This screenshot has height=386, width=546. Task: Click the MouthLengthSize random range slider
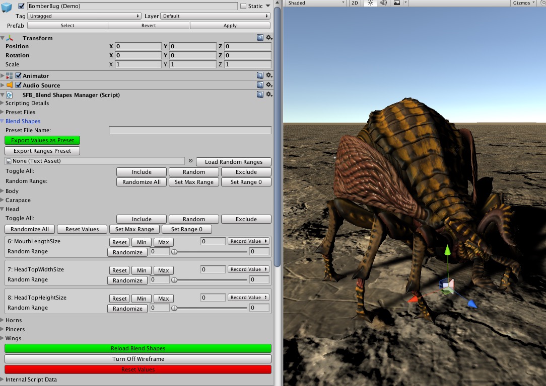coord(209,251)
